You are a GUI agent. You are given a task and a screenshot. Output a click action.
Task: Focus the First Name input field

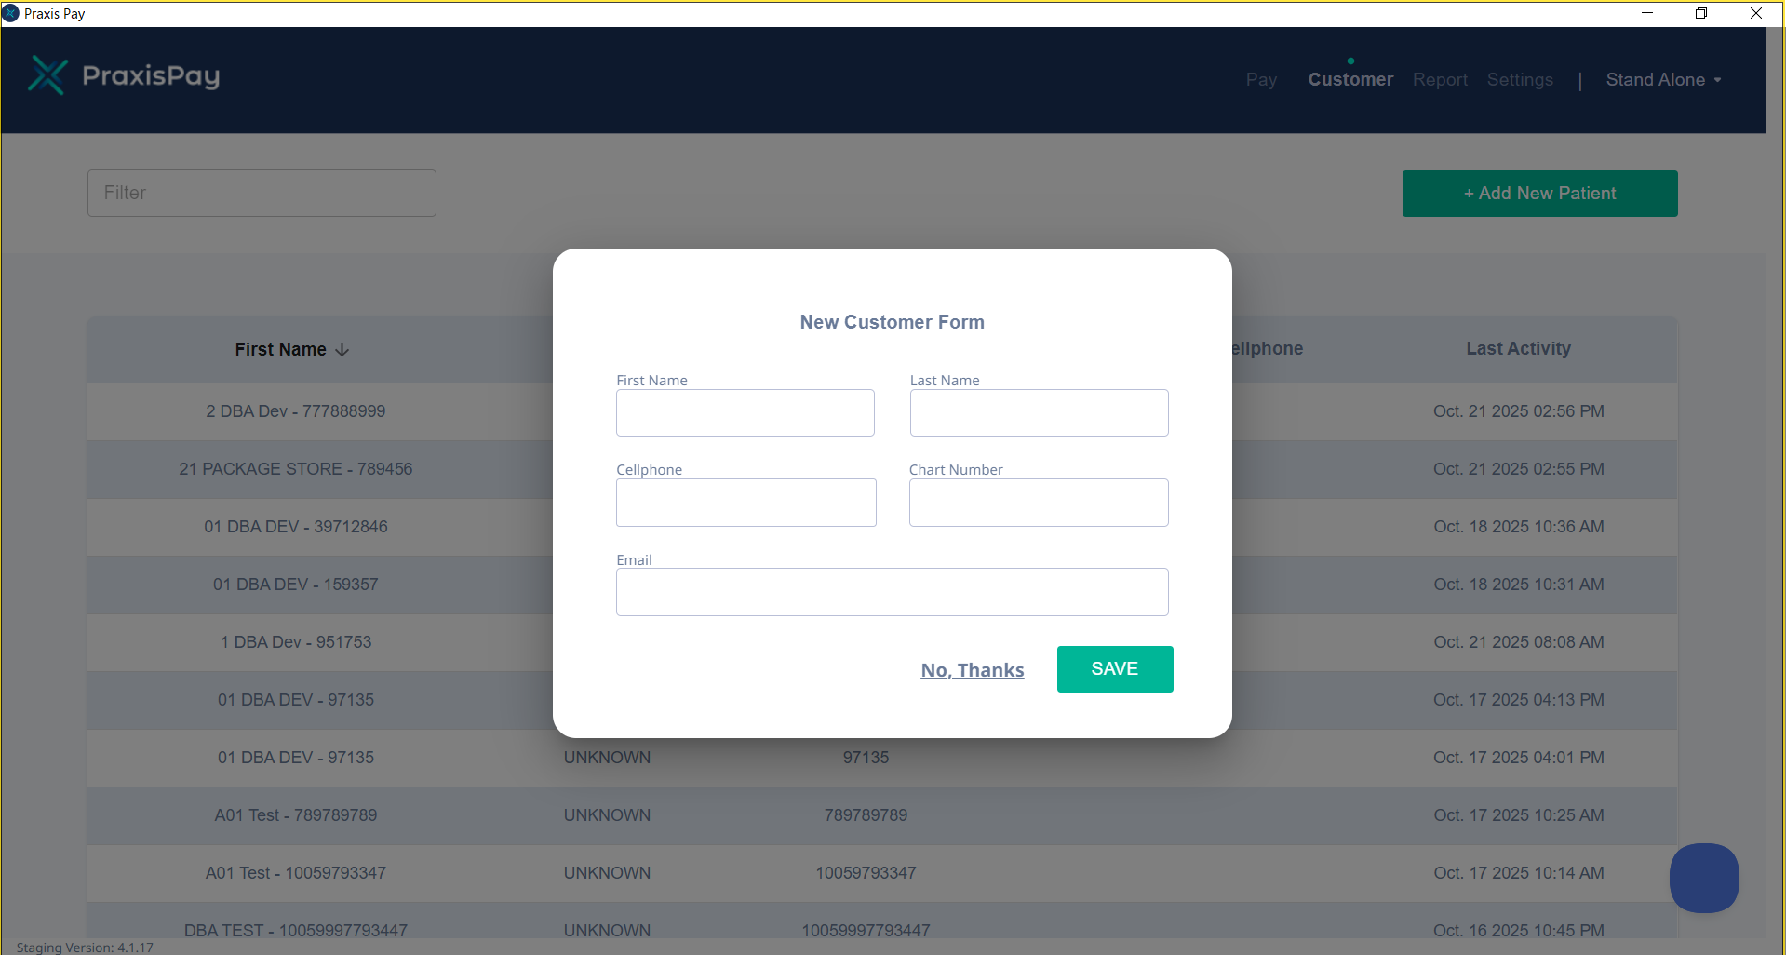pos(745,413)
